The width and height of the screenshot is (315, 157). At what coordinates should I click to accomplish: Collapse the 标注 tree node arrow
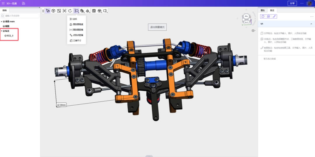pyautogui.click(x=1, y=31)
